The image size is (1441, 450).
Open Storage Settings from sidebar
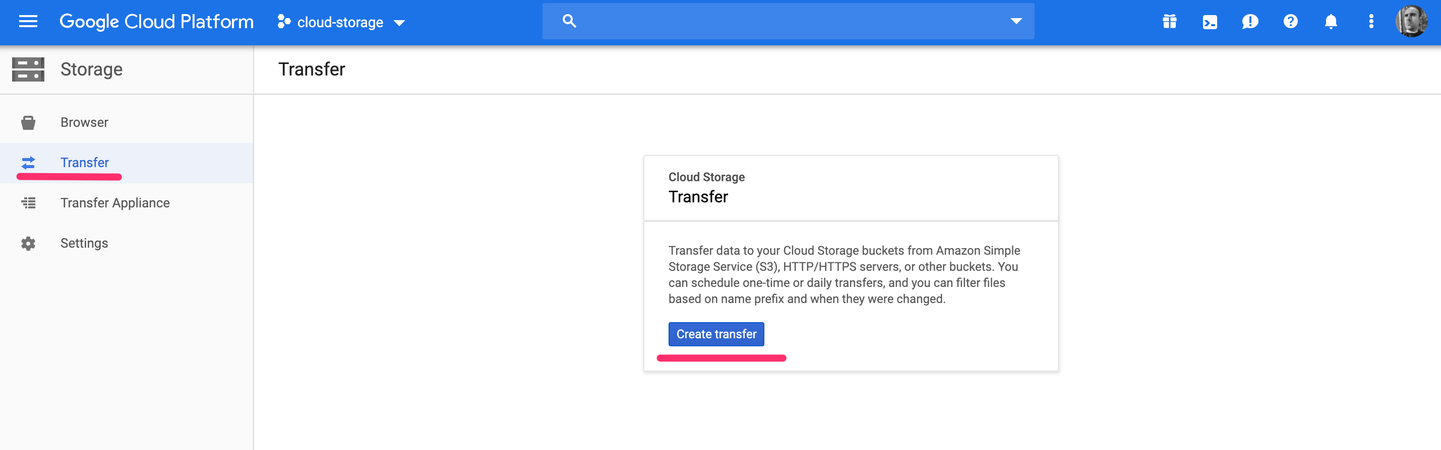point(84,244)
